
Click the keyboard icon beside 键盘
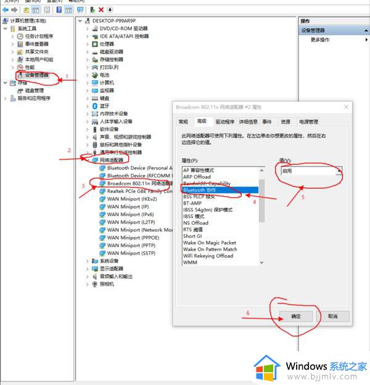click(95, 98)
